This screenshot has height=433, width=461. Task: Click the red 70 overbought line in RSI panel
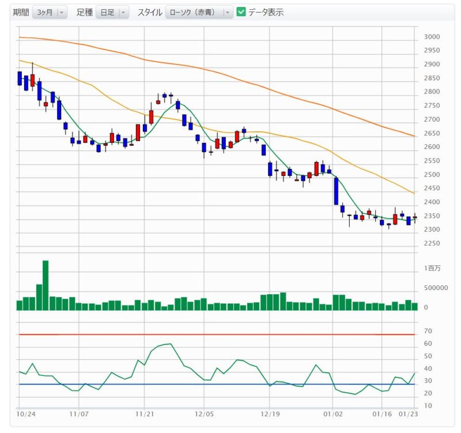(217, 334)
